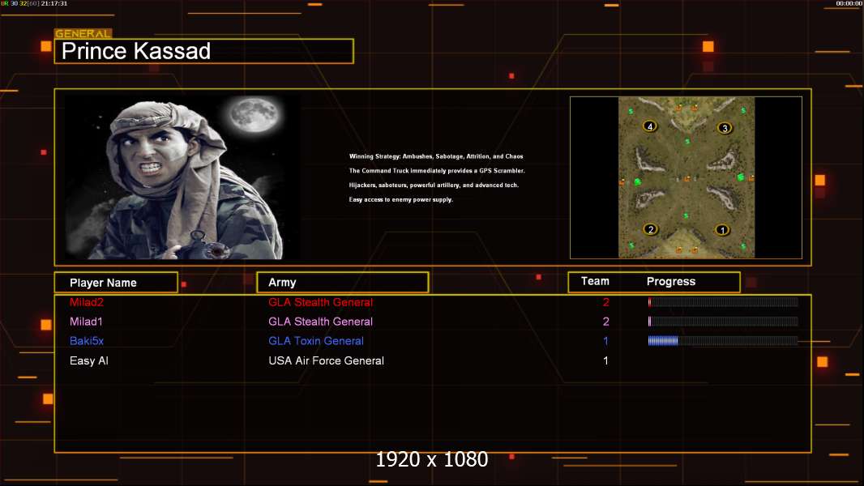
Task: Click the Command Truck GPS Scrambler line
Action: tap(437, 171)
